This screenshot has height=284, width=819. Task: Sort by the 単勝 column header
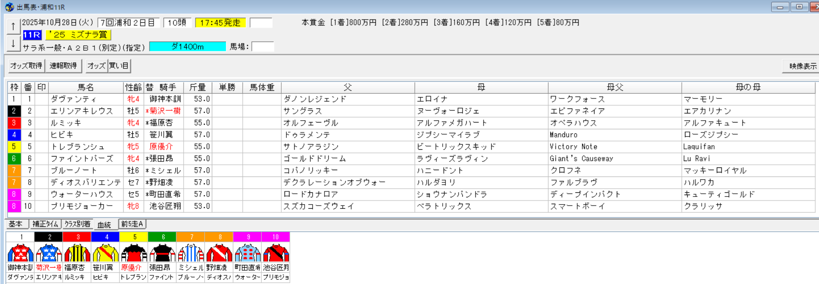(227, 87)
